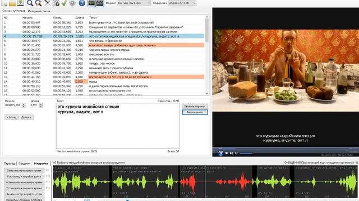Adjust the video volume slider
Image resolution: width=359 pixels, height=201 pixels.
(x=246, y=153)
